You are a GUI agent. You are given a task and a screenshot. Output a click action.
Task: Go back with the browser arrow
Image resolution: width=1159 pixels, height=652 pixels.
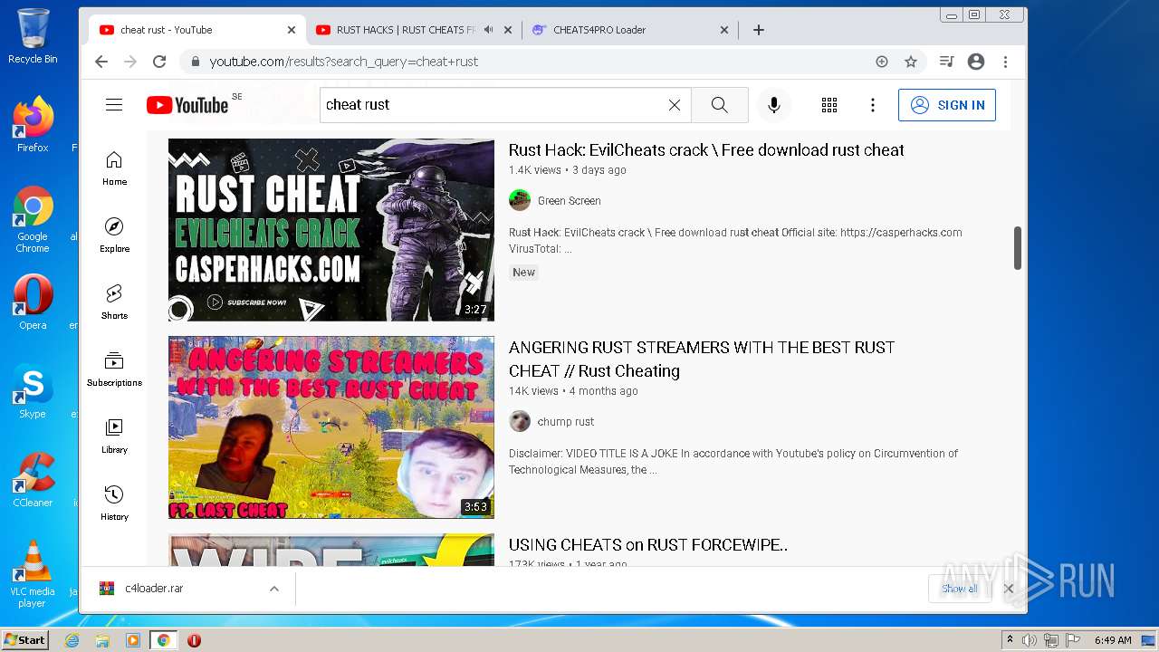tap(101, 62)
